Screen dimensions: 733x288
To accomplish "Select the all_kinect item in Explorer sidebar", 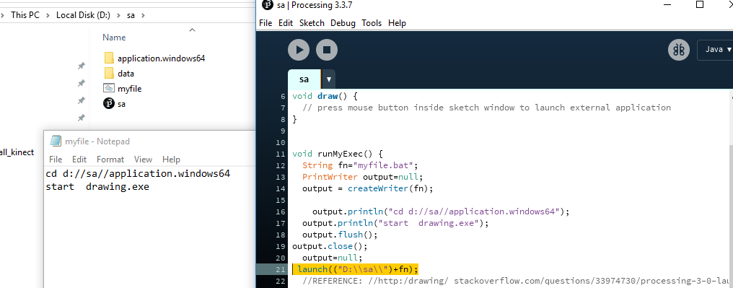I will [x=17, y=152].
